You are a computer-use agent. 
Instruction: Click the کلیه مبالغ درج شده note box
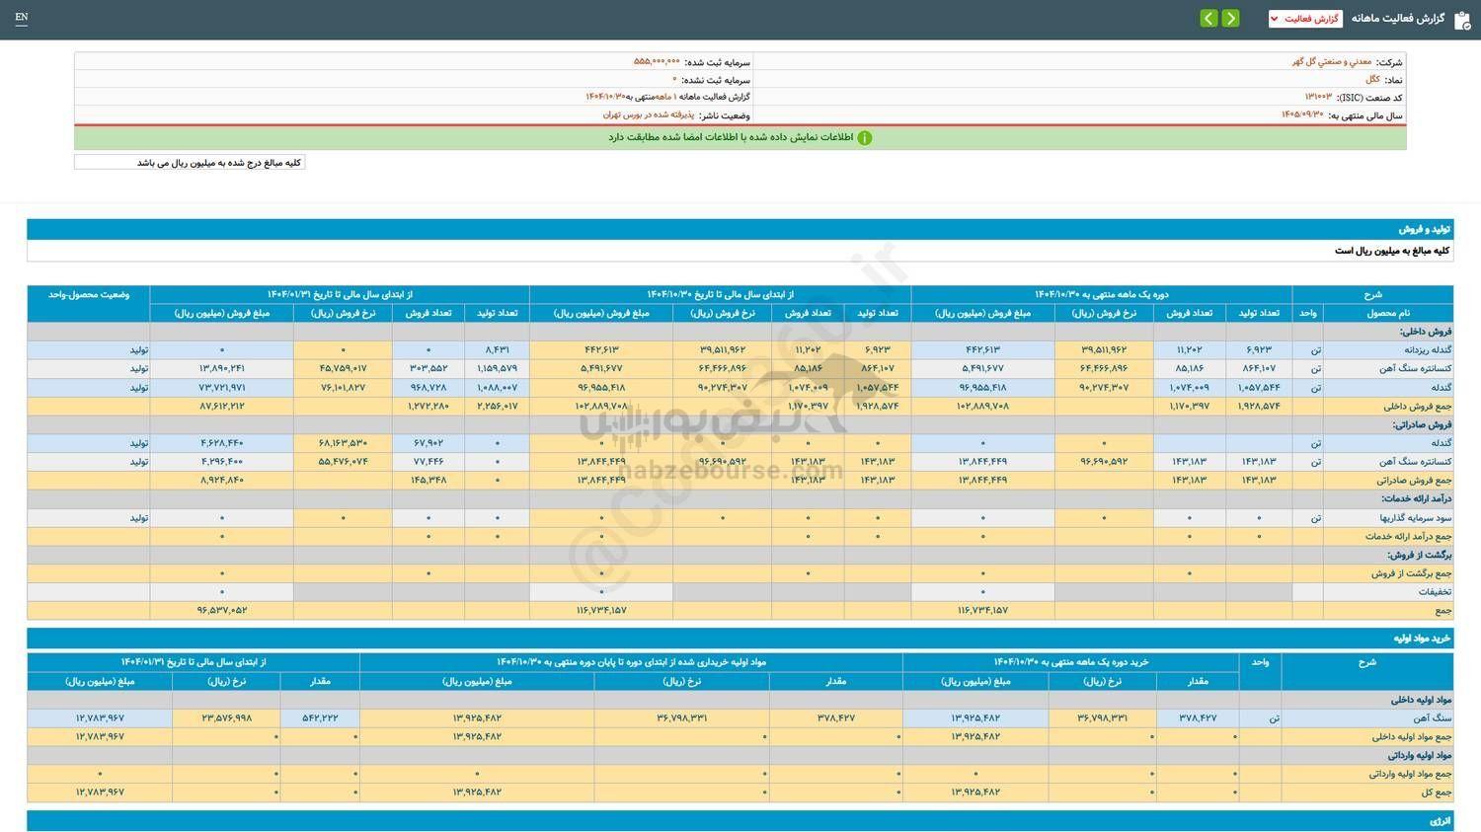(190, 163)
